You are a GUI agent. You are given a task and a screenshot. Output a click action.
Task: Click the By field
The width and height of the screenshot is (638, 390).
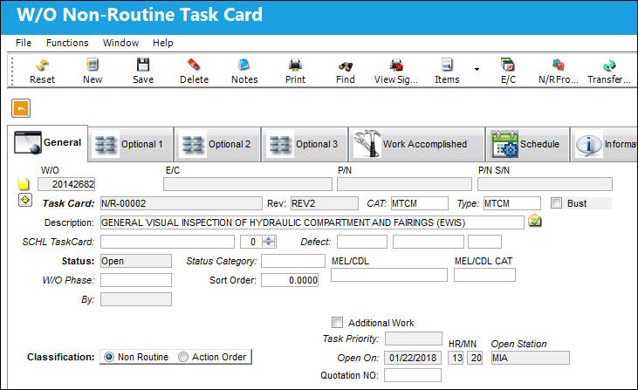136,299
